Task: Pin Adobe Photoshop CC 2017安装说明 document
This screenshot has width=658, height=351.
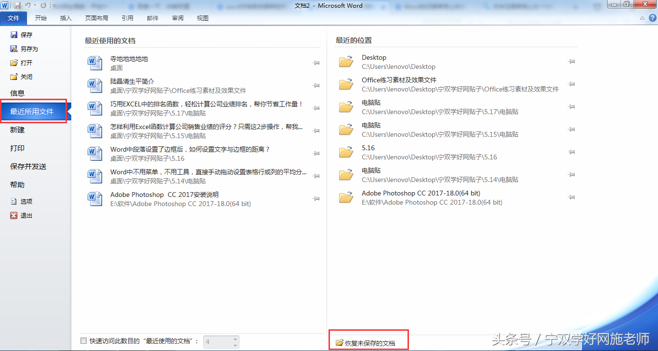Action: click(x=316, y=199)
